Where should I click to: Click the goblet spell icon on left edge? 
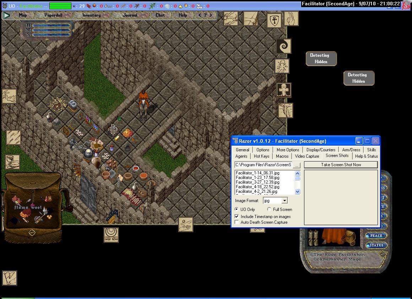pos(12,162)
